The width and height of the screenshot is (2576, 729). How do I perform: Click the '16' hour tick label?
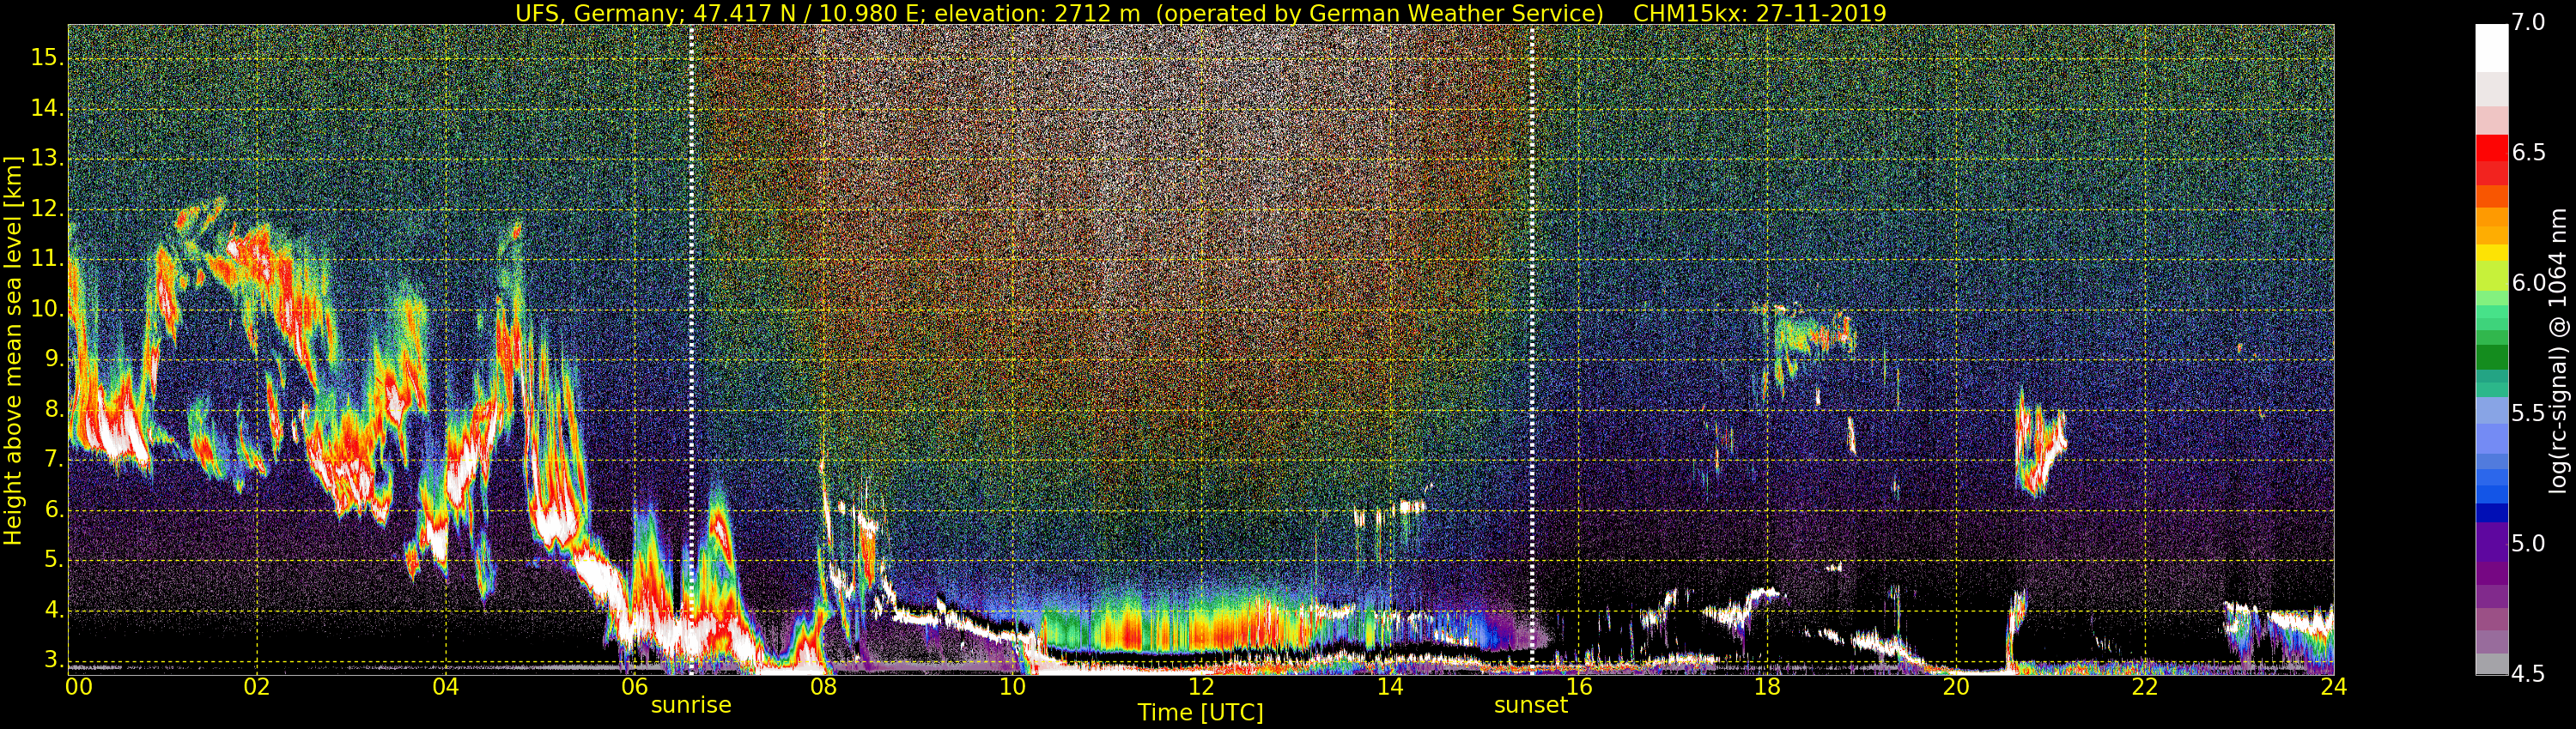1579,687
